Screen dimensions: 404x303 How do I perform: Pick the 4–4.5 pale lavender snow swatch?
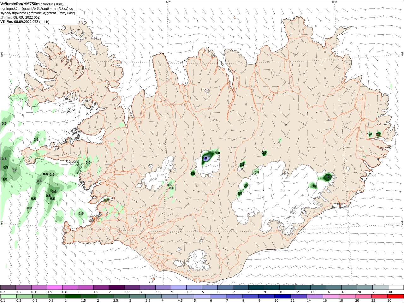(178, 288)
